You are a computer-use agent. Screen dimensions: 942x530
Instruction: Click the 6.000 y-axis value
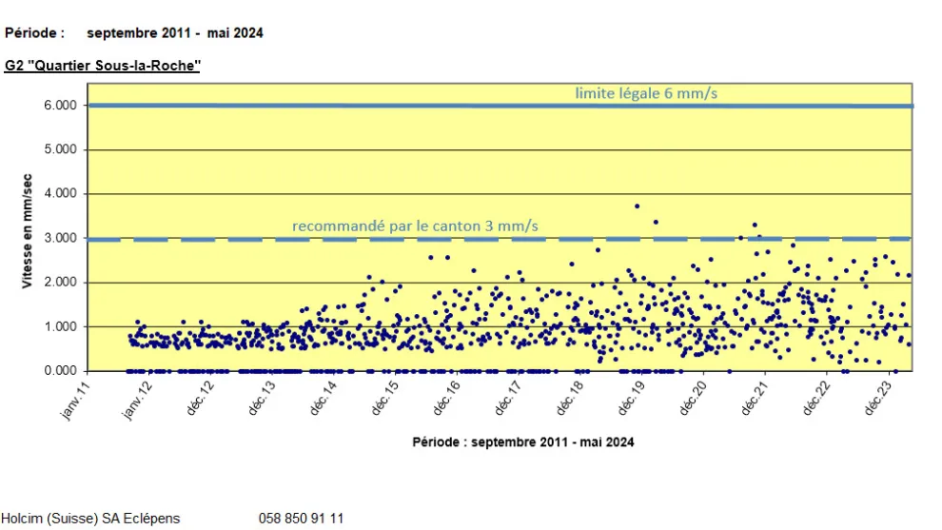61,106
